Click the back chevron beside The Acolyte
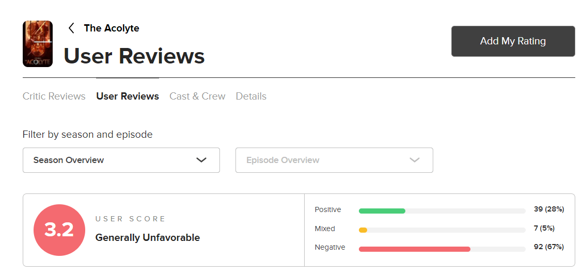583x276 pixels. (x=71, y=28)
